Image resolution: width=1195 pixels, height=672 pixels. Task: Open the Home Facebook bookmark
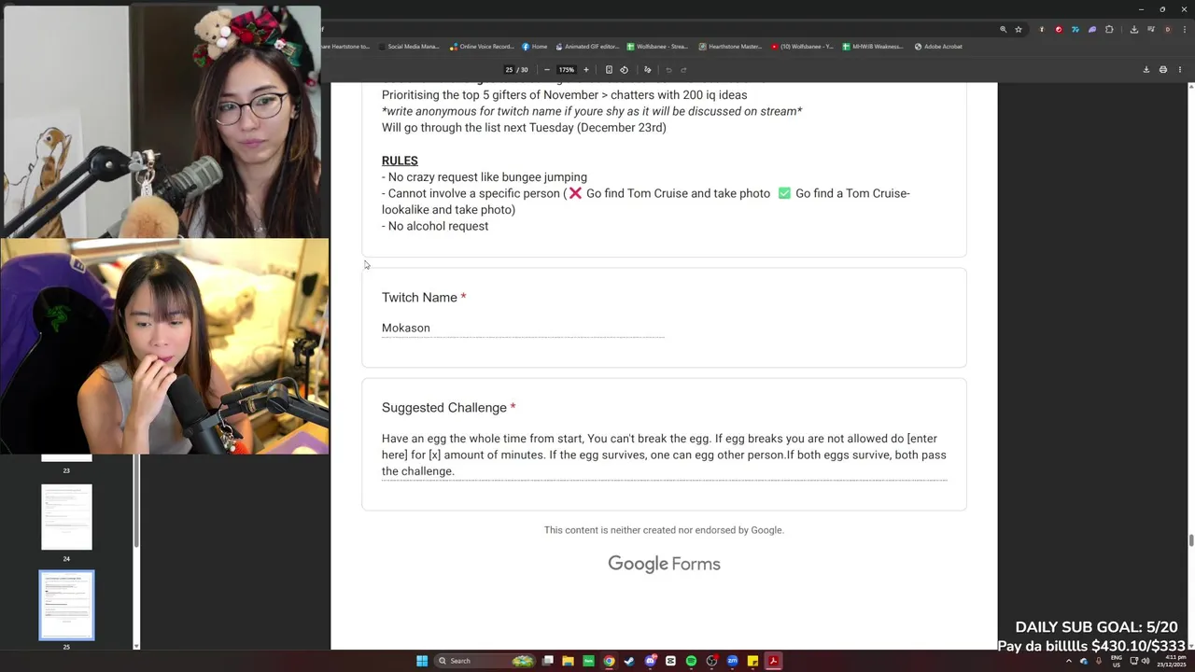535,47
